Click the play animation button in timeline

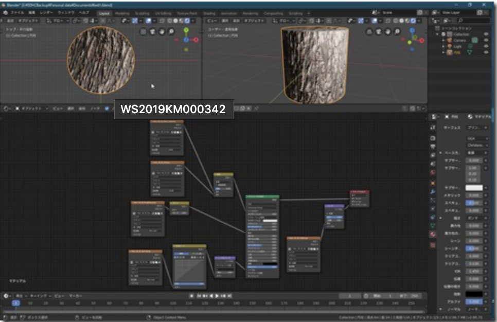pos(217,296)
